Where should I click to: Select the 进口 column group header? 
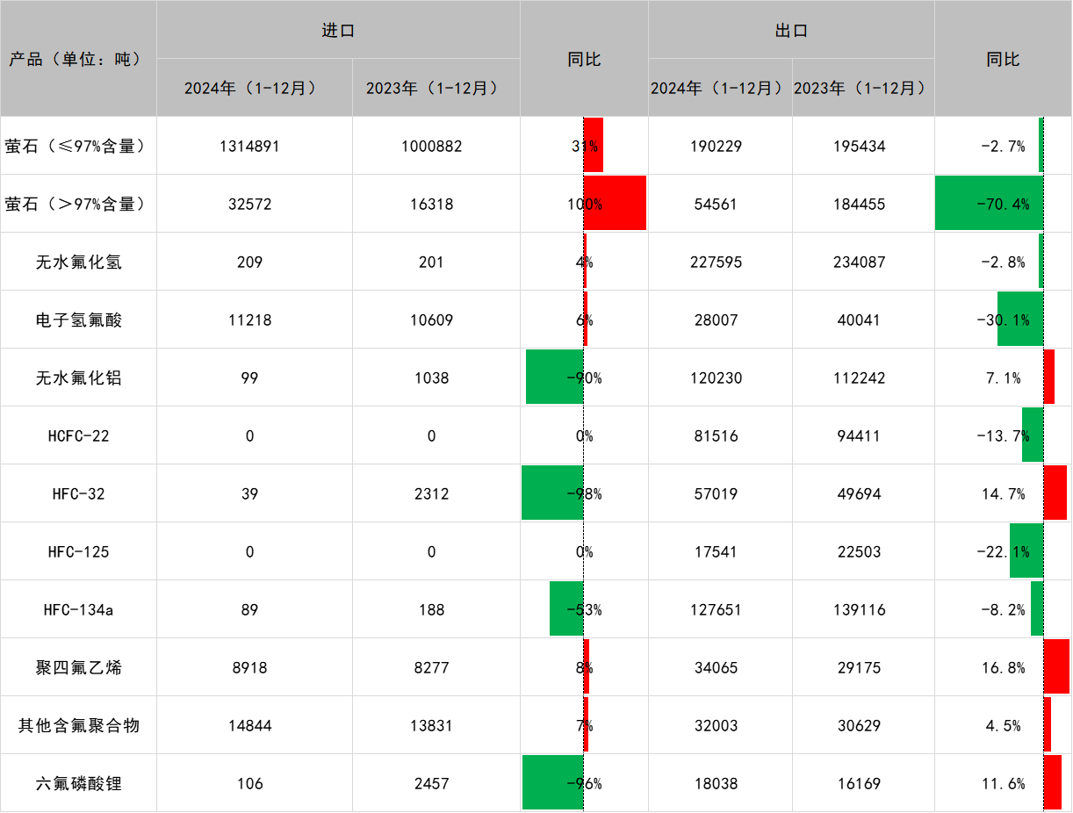(x=338, y=31)
